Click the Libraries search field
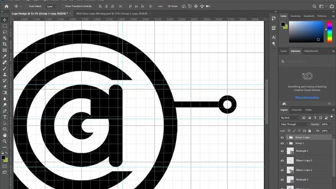The width and height of the screenshot is (336, 189). [307, 61]
